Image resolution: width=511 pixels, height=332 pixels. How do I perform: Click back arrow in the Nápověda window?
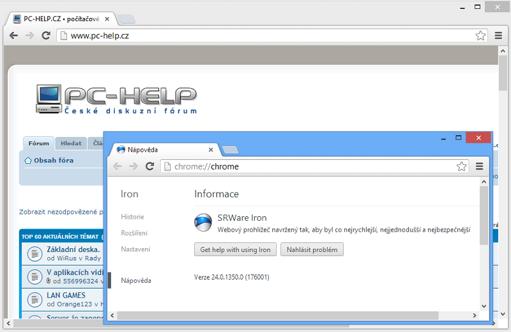tap(118, 166)
